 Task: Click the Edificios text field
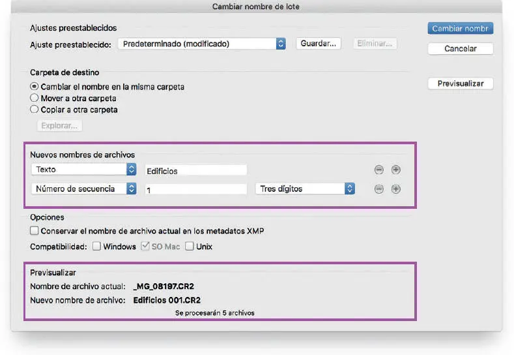(x=195, y=170)
